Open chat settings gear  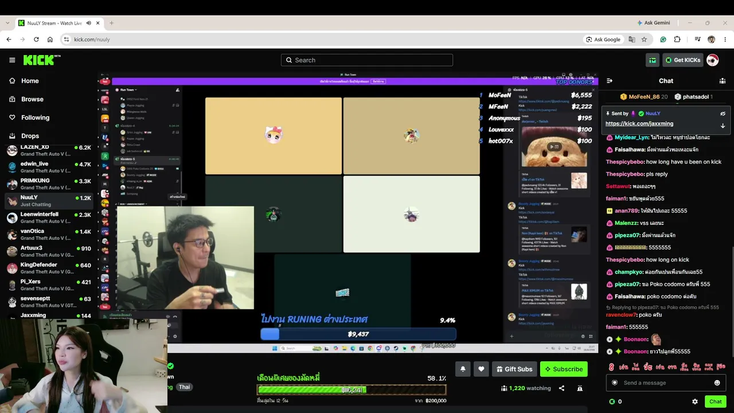695,402
